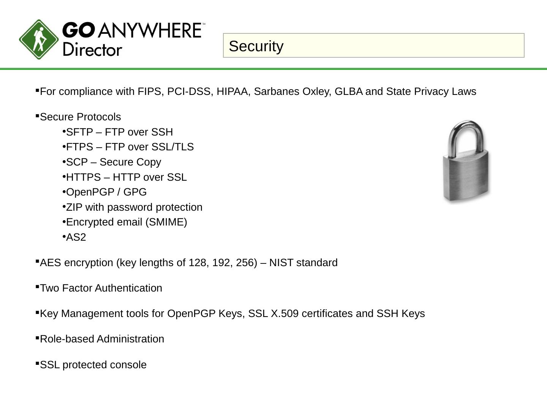
Task: Click the Role-based Administration bullet
Action: (x=102, y=339)
